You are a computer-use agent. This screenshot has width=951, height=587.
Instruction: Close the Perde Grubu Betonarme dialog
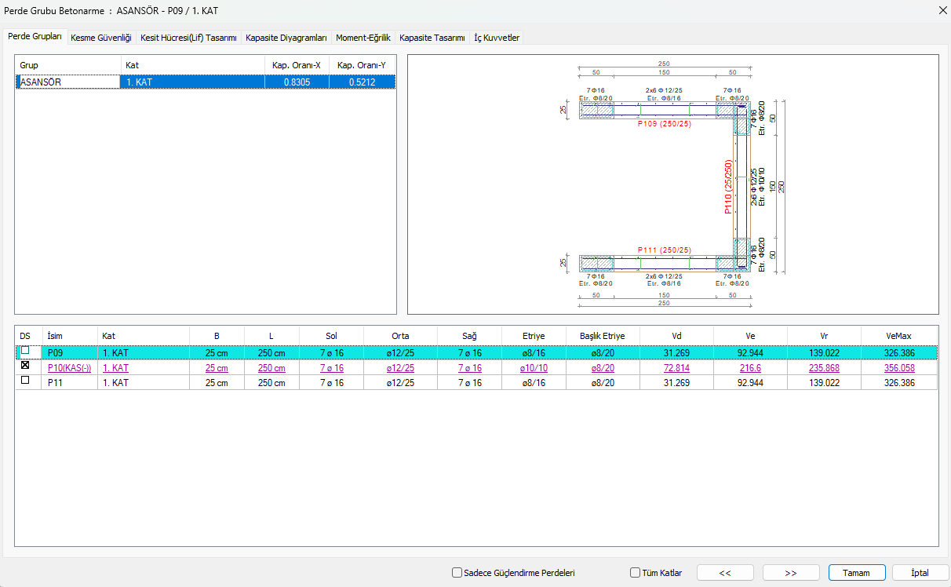point(942,10)
